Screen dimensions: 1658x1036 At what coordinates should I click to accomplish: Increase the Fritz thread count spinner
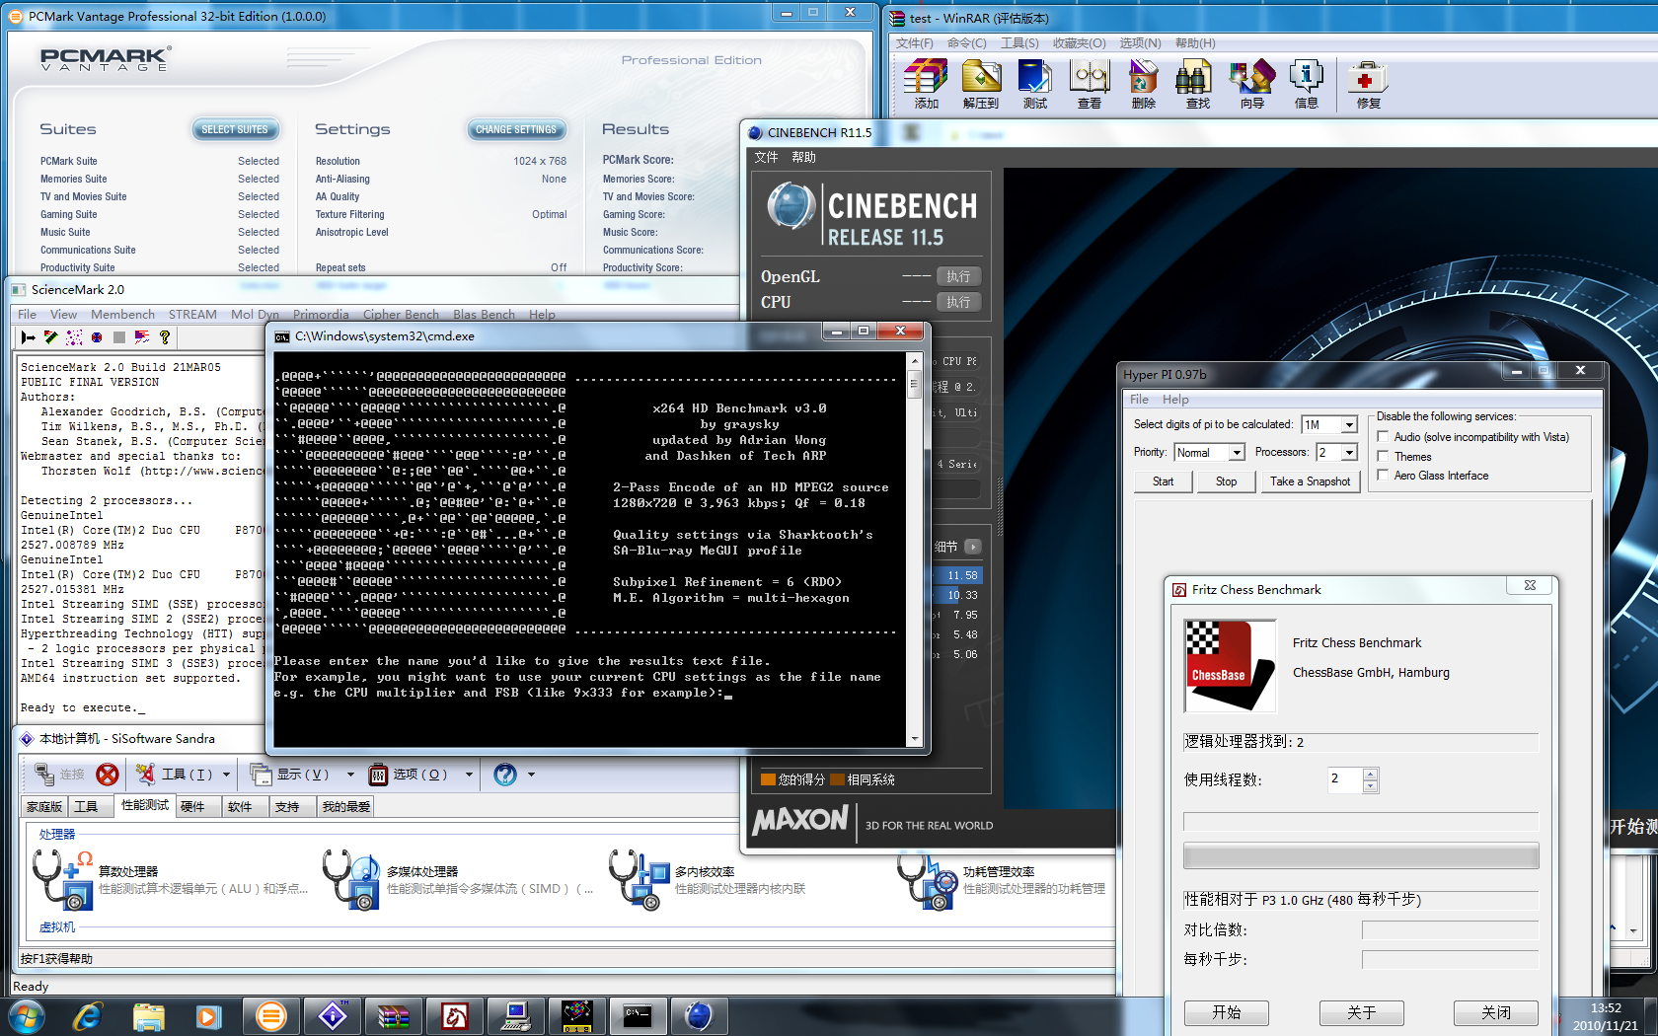click(x=1370, y=774)
